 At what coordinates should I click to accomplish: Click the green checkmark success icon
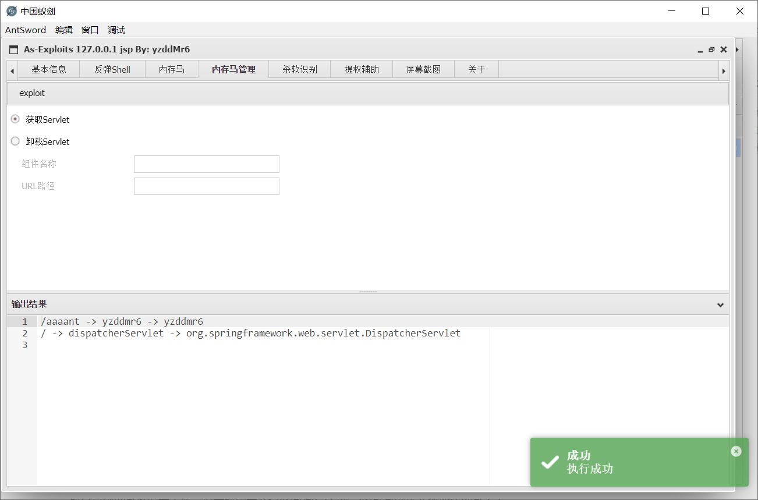coord(550,462)
